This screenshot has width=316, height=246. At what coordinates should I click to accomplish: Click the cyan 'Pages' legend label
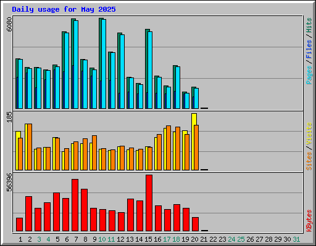point(309,75)
